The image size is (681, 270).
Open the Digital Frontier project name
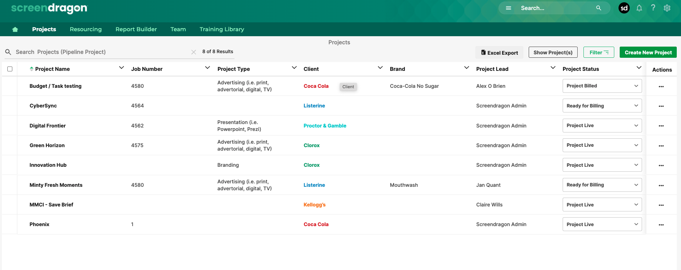[x=47, y=126]
